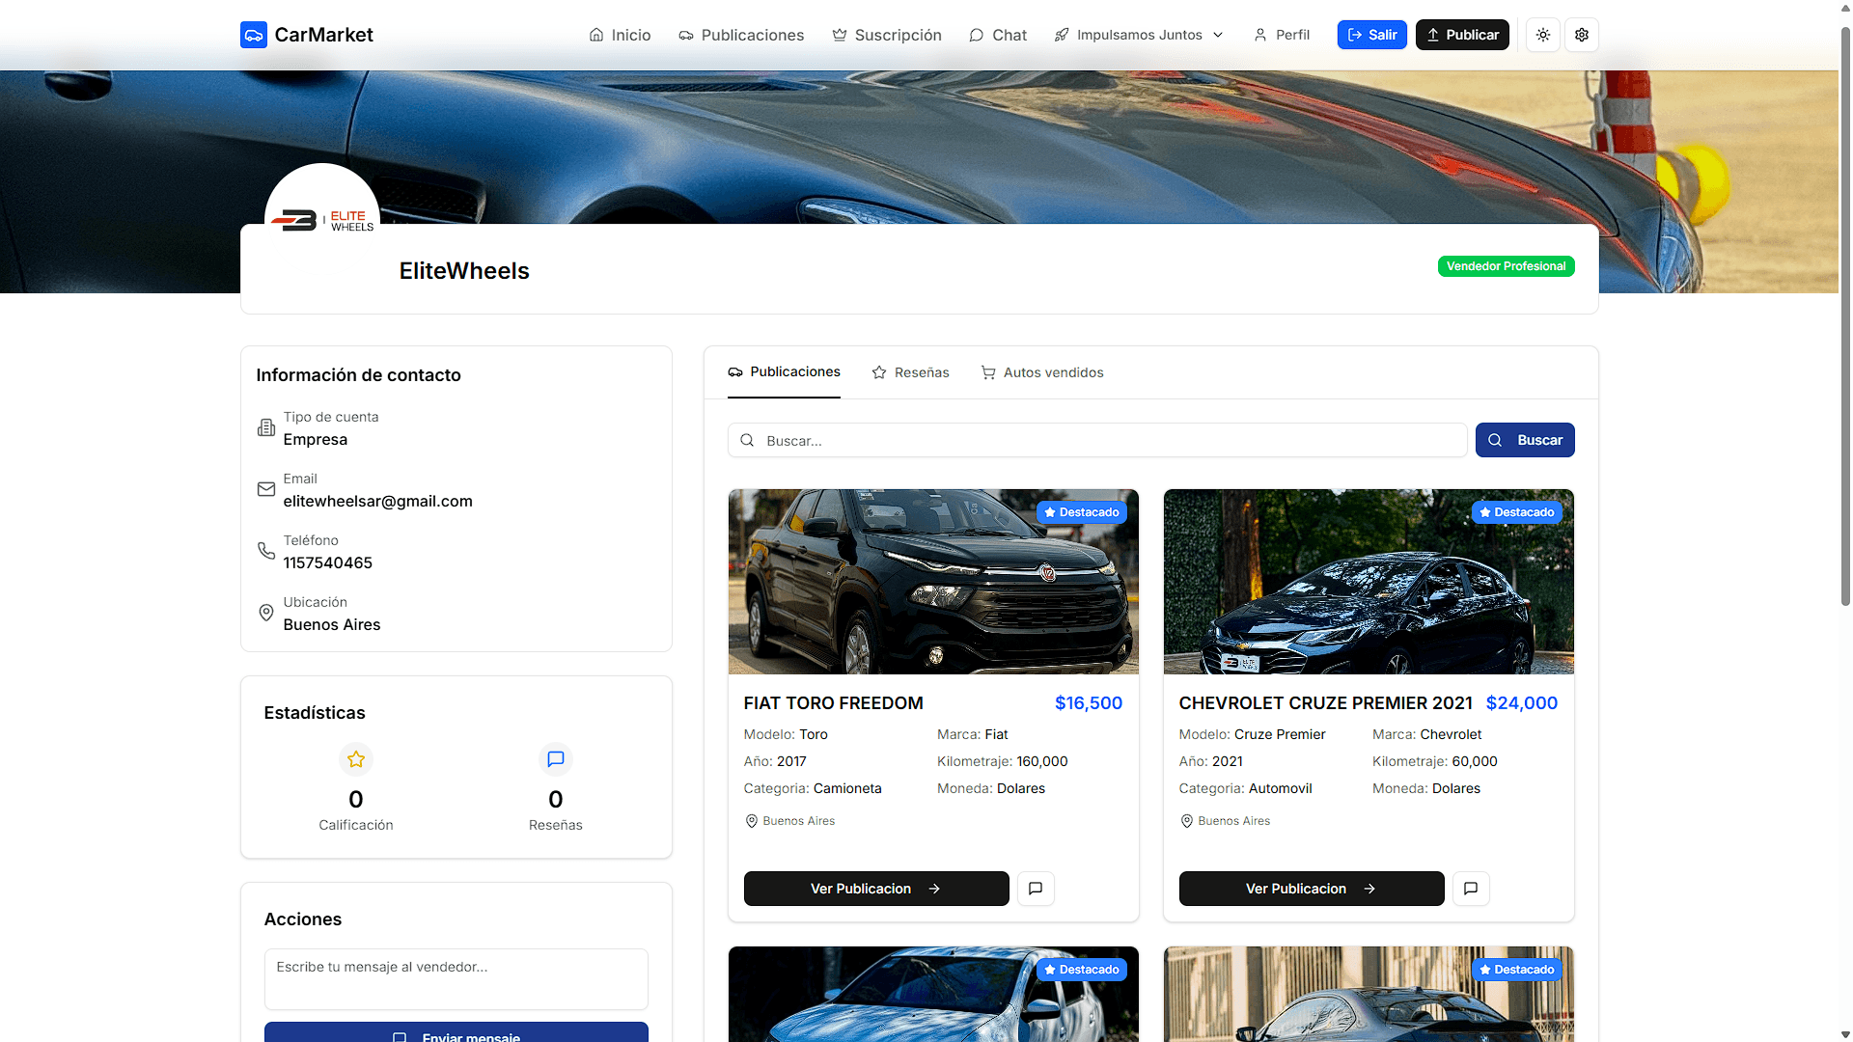
Task: Click the Salir button
Action: [x=1371, y=35]
